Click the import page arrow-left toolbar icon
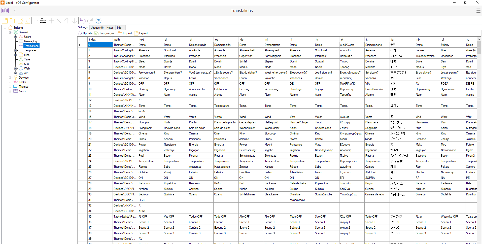Viewport: 482px width, 244px height. pos(27,21)
